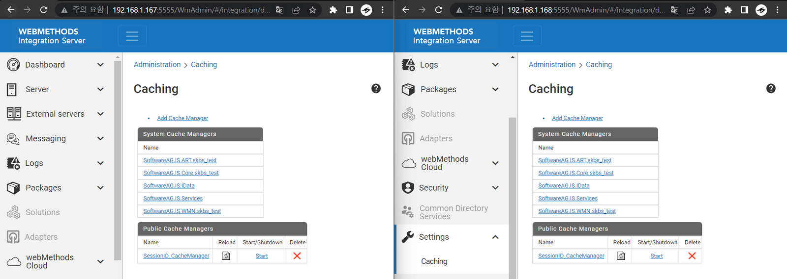Delete SessionID_CacheManager using the red X in the right window
The image size is (787, 279).
point(692,256)
